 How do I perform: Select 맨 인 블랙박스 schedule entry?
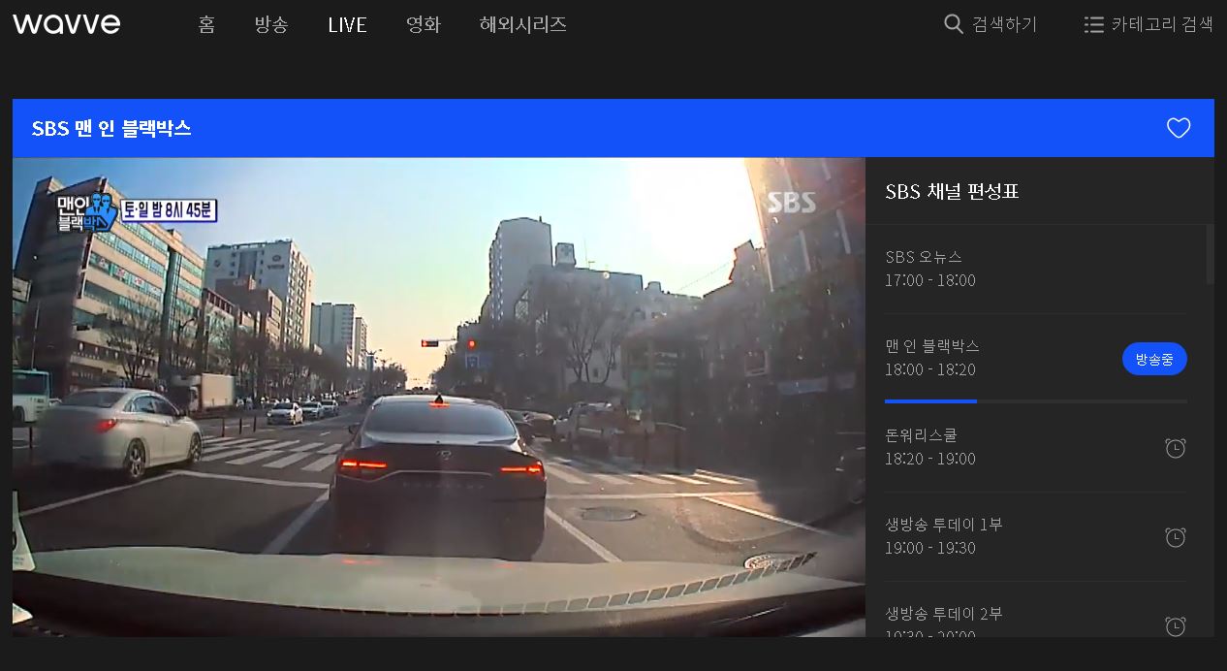tap(1035, 358)
